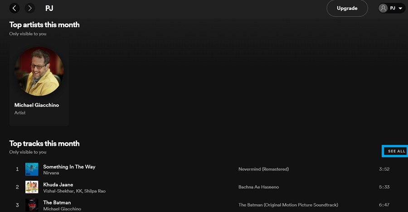The width and height of the screenshot is (408, 212).
Task: Go back with the left arrow button
Action: point(15,8)
